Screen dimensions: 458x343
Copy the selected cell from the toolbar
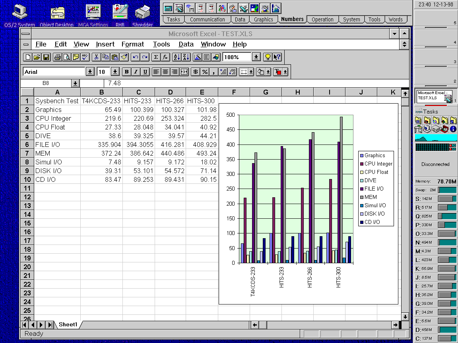tap(105, 57)
